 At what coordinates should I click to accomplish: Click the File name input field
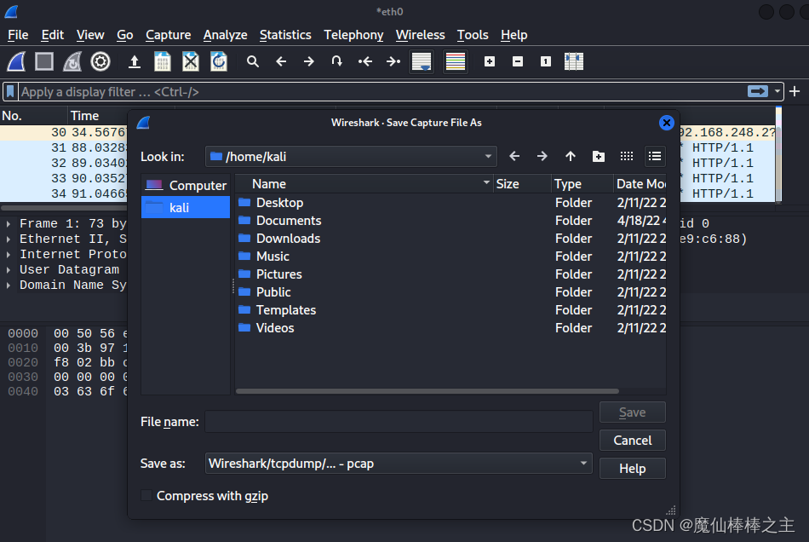pyautogui.click(x=399, y=422)
